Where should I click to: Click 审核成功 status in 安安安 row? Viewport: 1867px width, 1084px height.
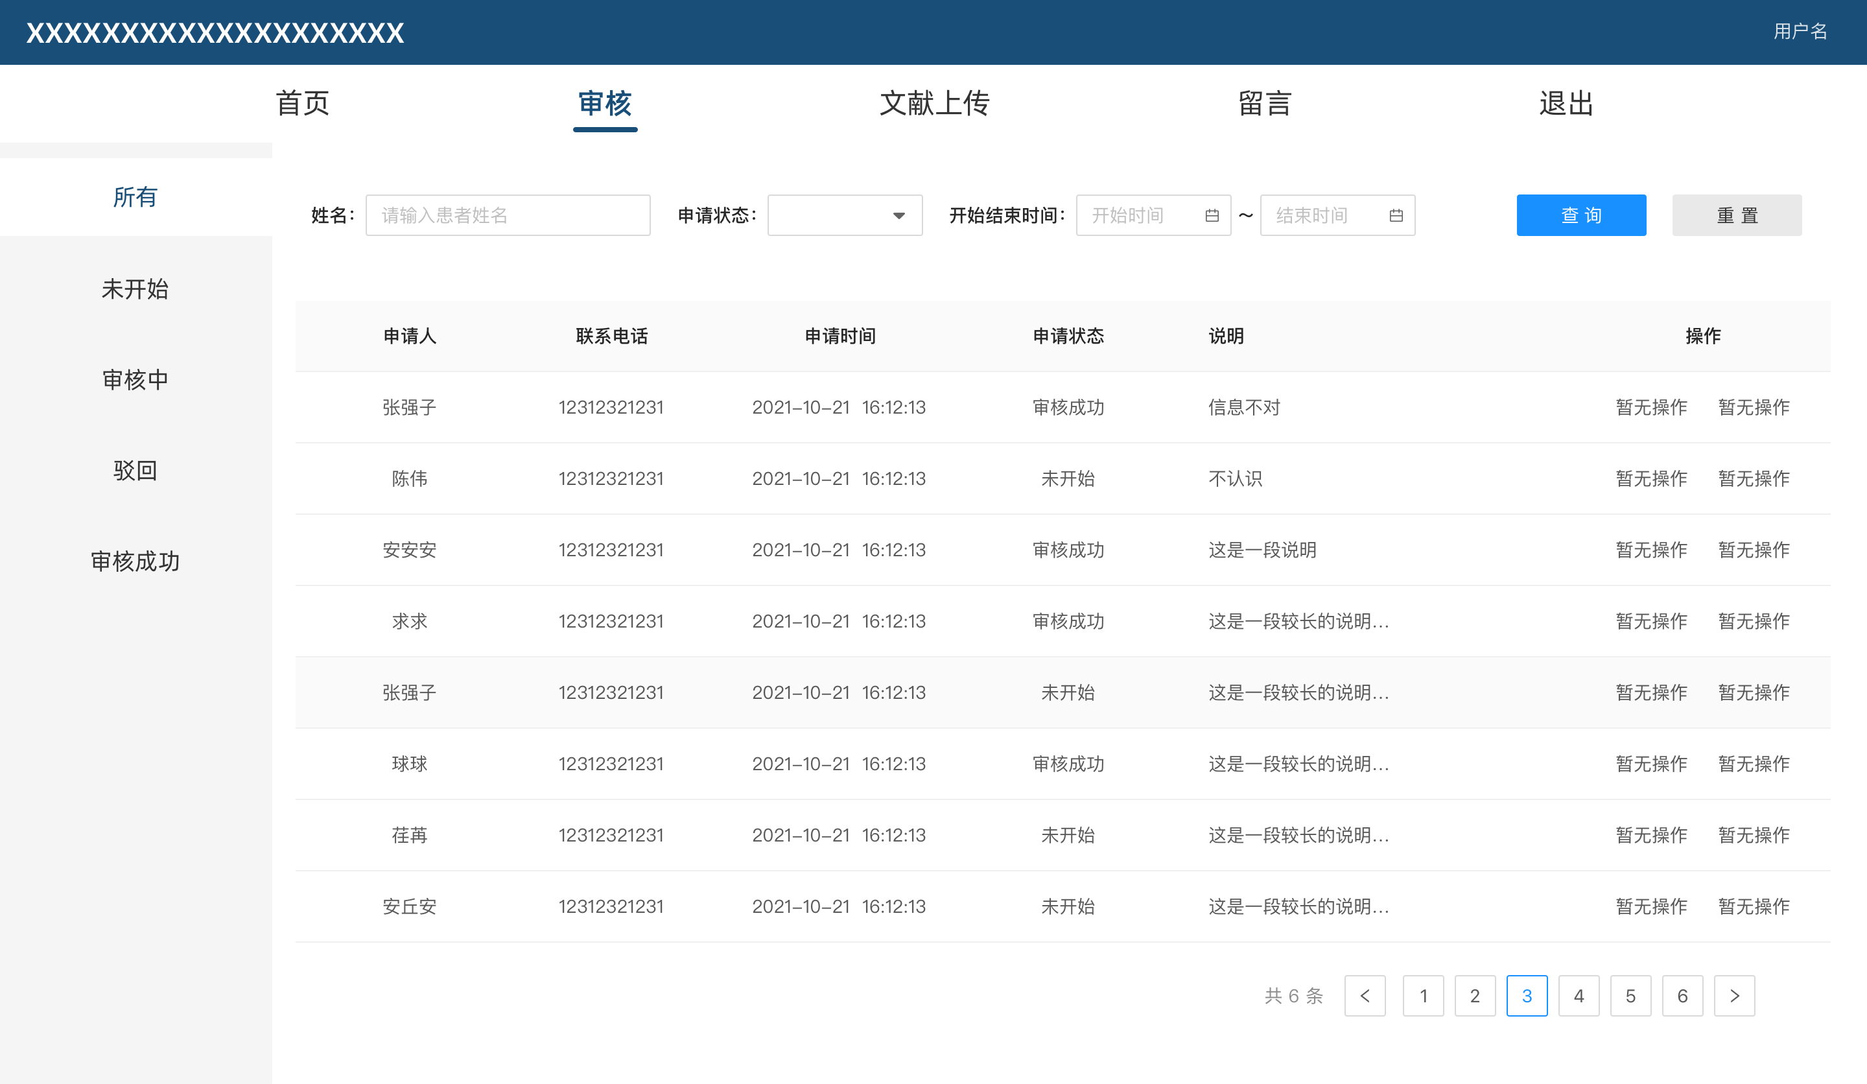(x=1068, y=550)
